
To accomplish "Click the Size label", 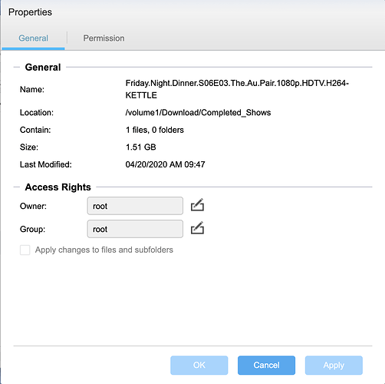I will (x=29, y=147).
